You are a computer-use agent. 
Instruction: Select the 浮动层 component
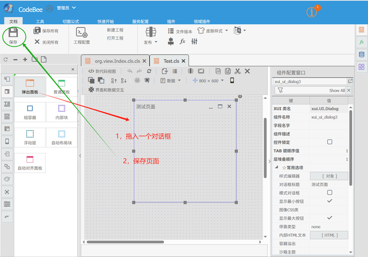[30, 137]
